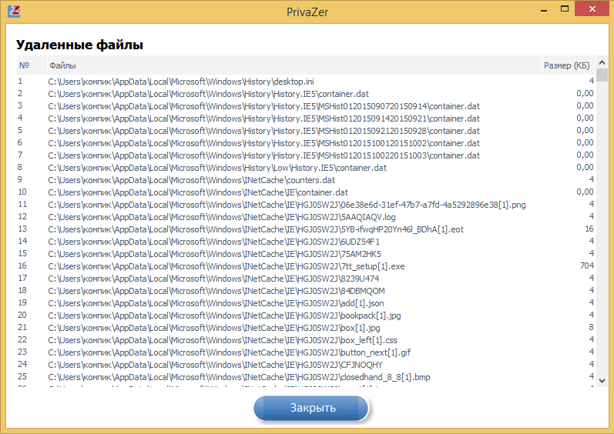Viewport: 614px width, 434px height.
Task: Select the 5AAQIAQV.log file row
Action: [x=306, y=217]
